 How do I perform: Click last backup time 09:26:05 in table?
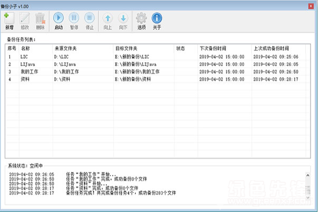pos(276,64)
